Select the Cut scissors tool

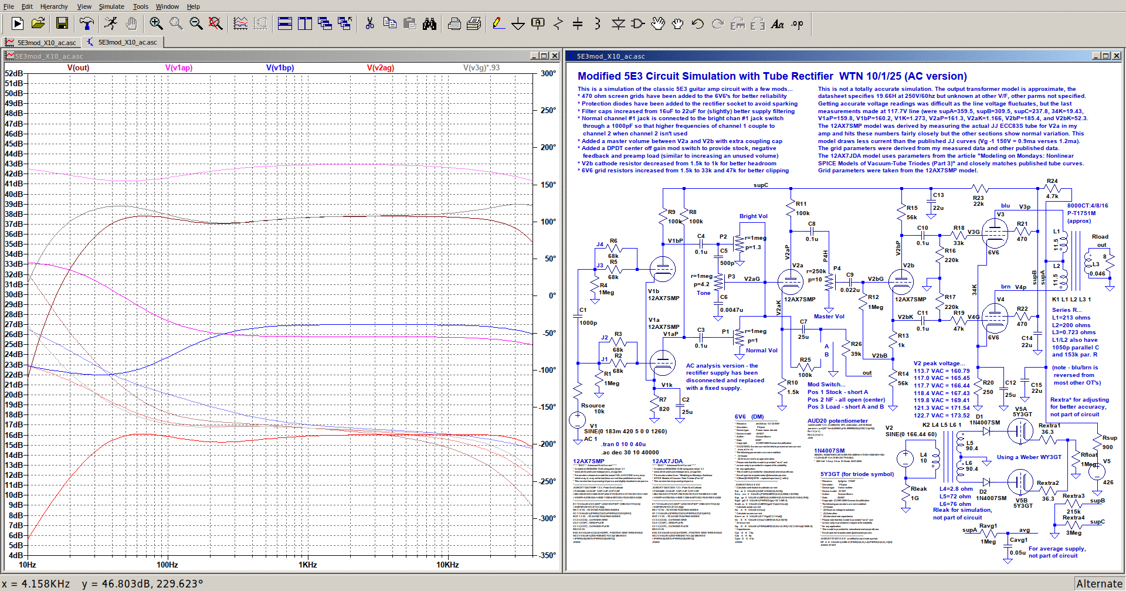tap(369, 23)
